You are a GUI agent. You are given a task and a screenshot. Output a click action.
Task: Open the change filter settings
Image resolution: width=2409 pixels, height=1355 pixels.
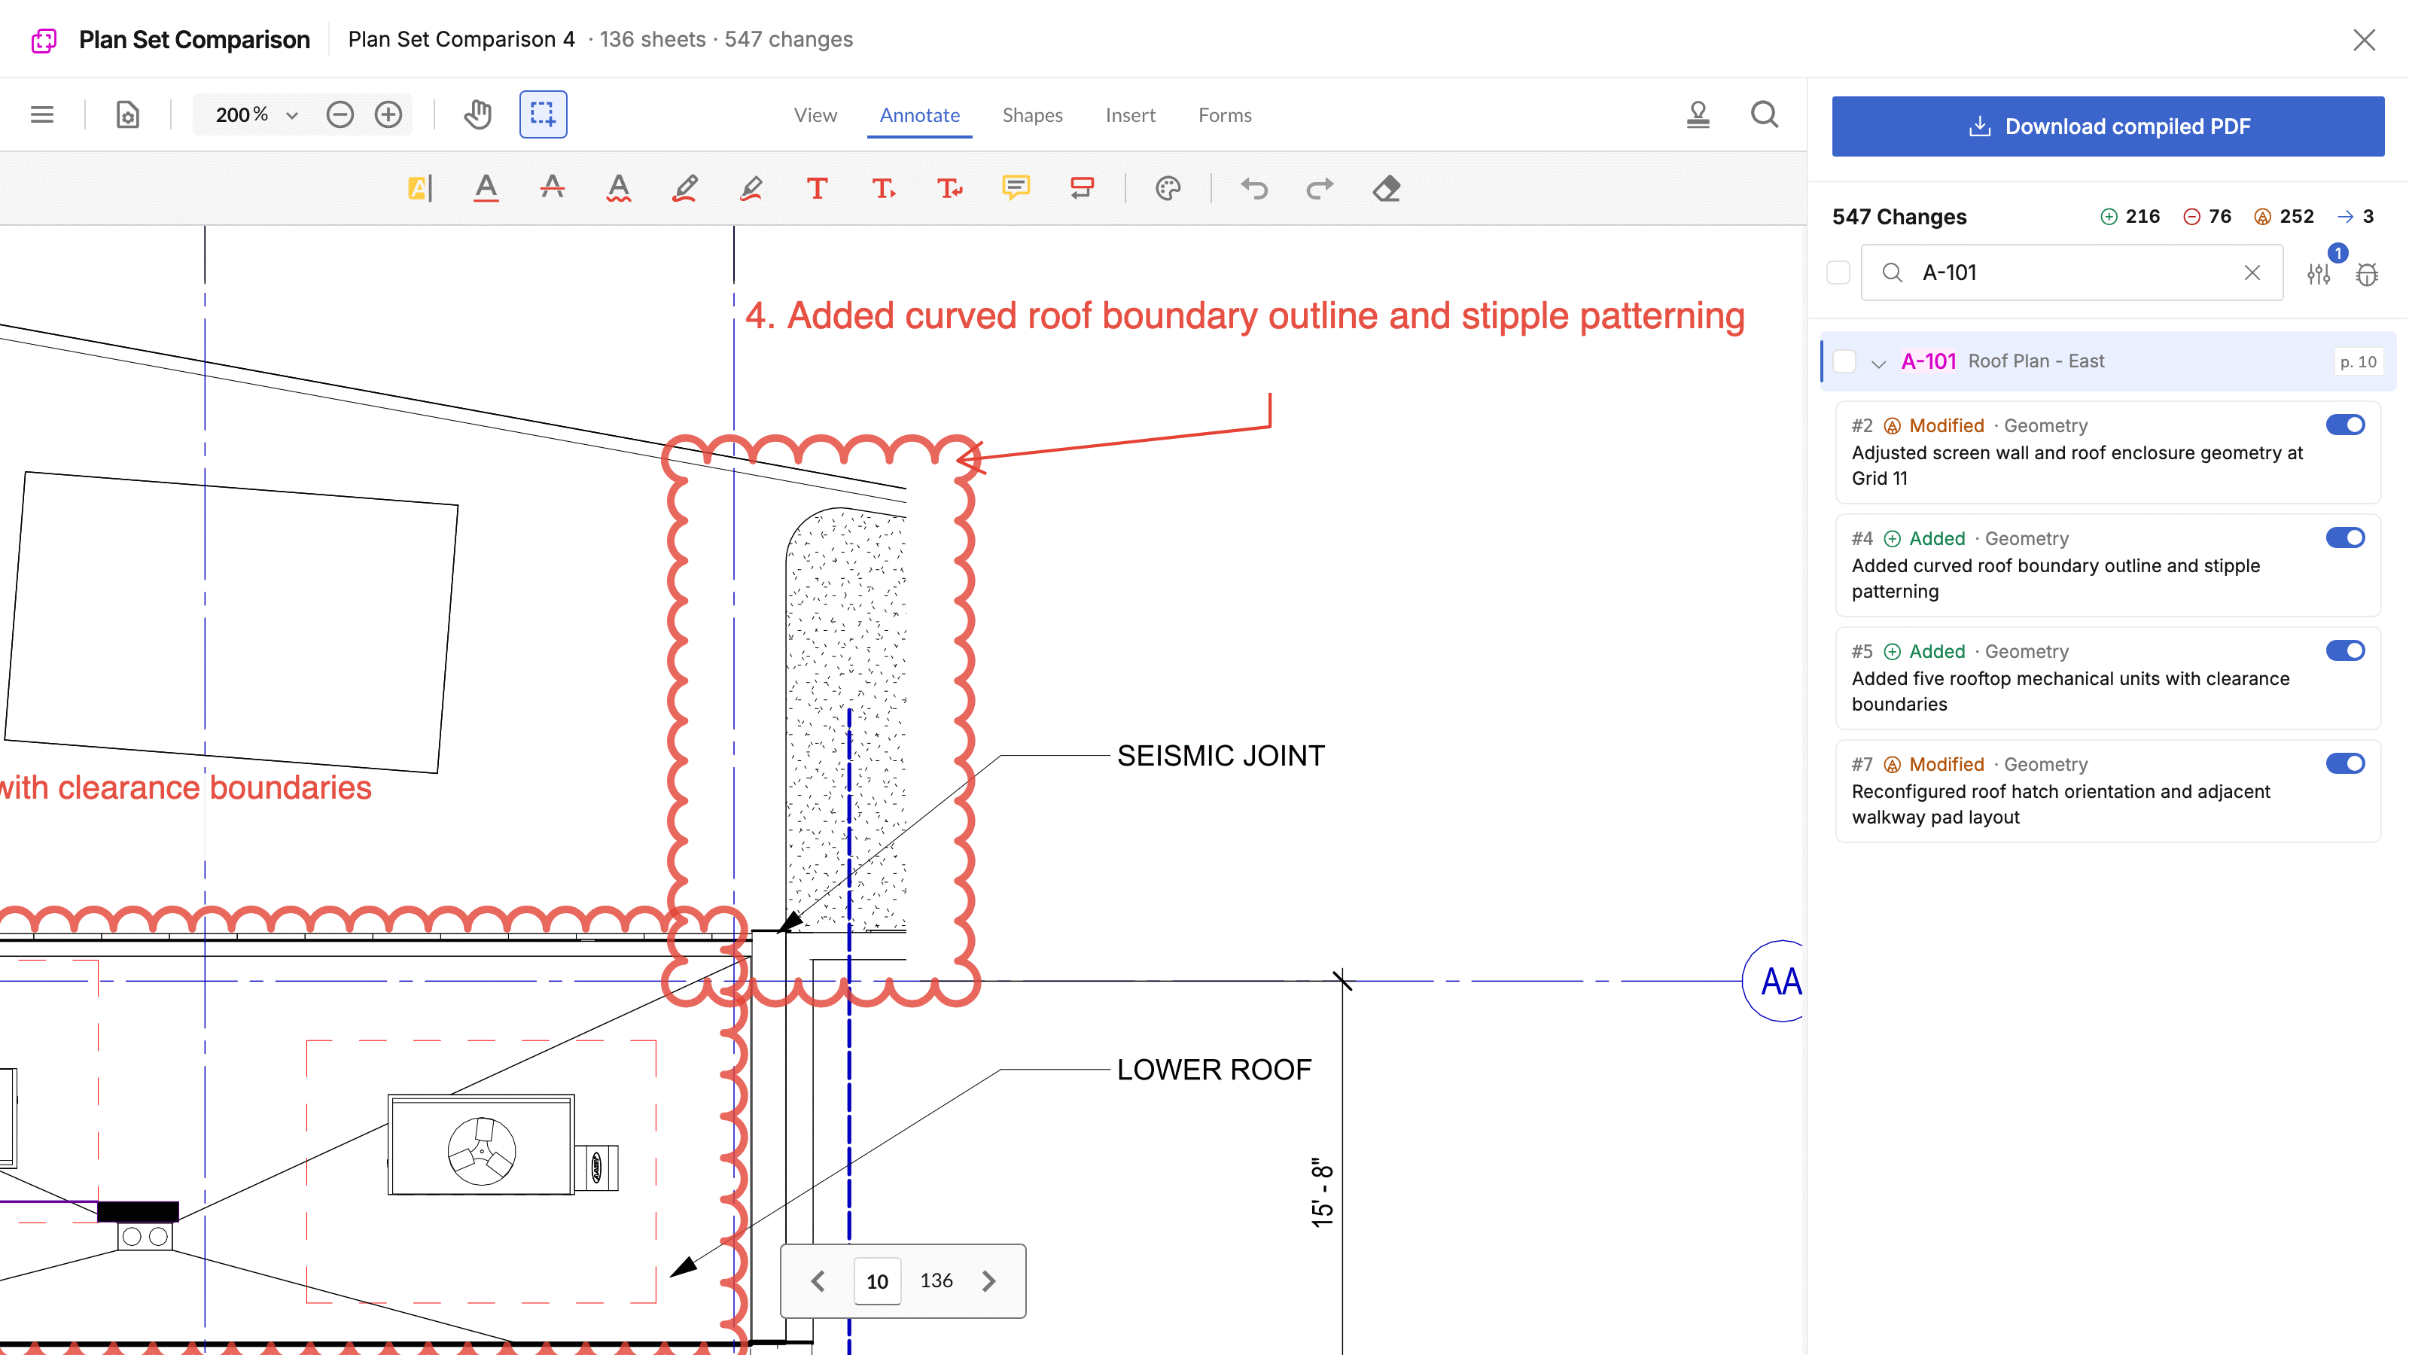pos(2319,273)
